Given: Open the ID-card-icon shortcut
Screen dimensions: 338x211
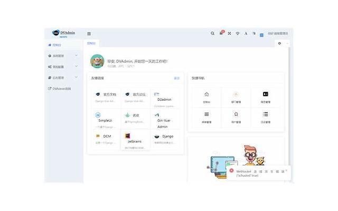Looking at the screenshot, I should [x=266, y=97].
